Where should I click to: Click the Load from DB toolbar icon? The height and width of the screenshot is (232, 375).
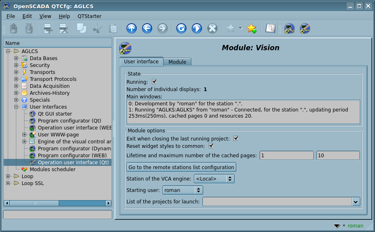point(13,29)
